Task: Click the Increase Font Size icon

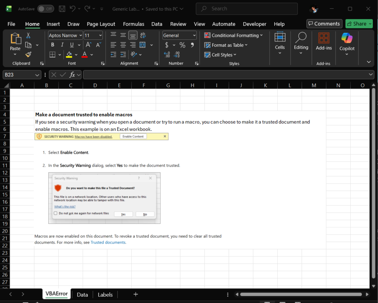Action: coord(89,45)
